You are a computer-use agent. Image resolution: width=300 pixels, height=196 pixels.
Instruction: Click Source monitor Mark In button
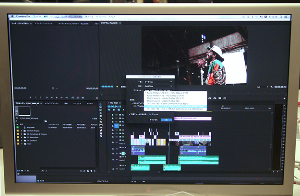(36, 98)
